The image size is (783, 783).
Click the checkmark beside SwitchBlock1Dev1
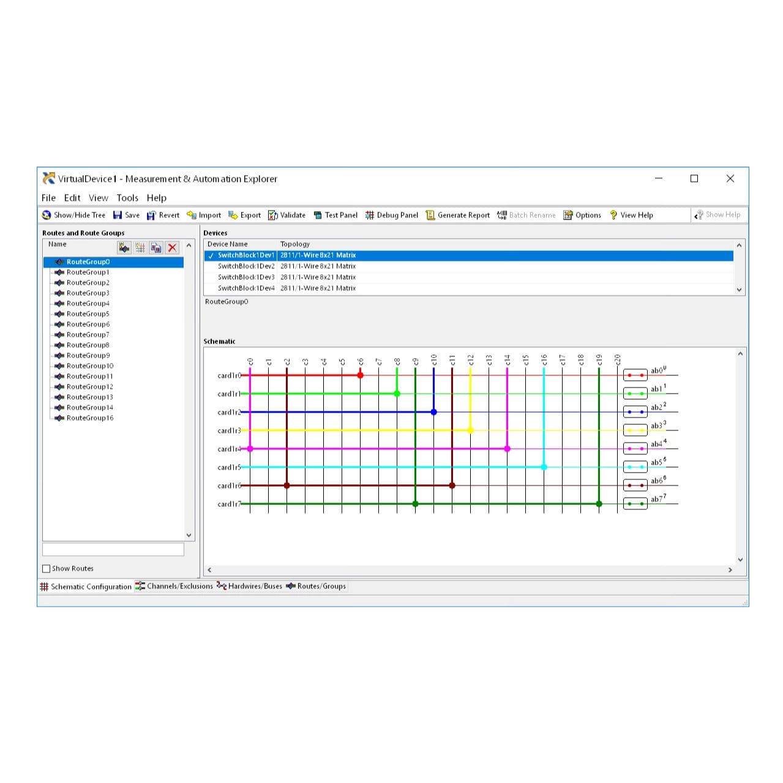tap(211, 255)
